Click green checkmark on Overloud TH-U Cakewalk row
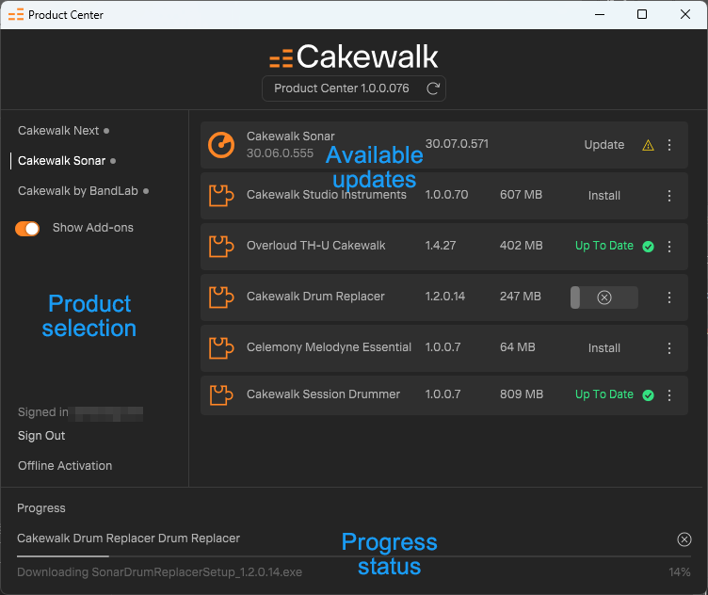Image resolution: width=708 pixels, height=595 pixels. pos(648,247)
